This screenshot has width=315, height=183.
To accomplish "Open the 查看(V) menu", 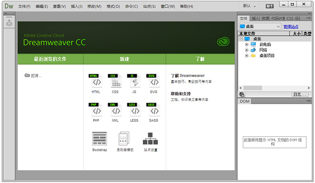I will 59,6.
